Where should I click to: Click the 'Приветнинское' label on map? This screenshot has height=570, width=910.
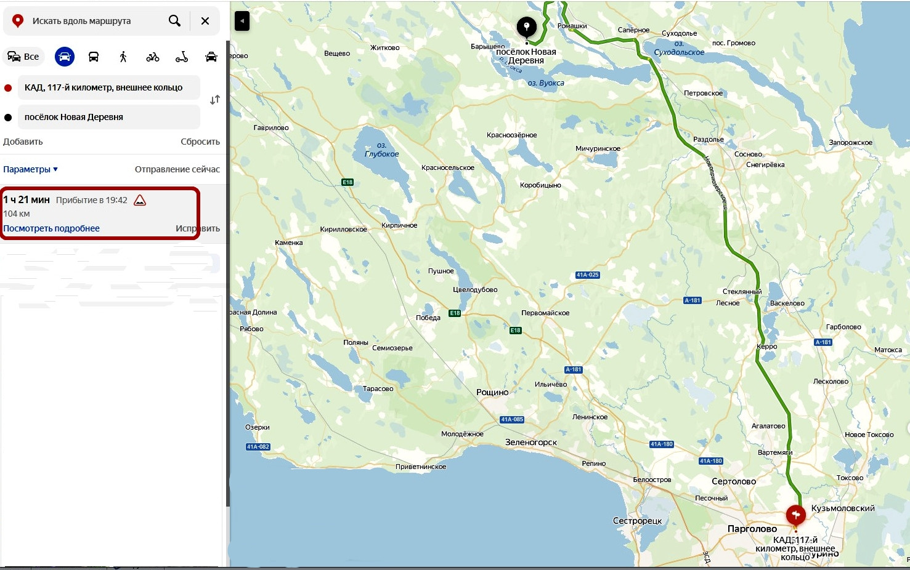(421, 467)
